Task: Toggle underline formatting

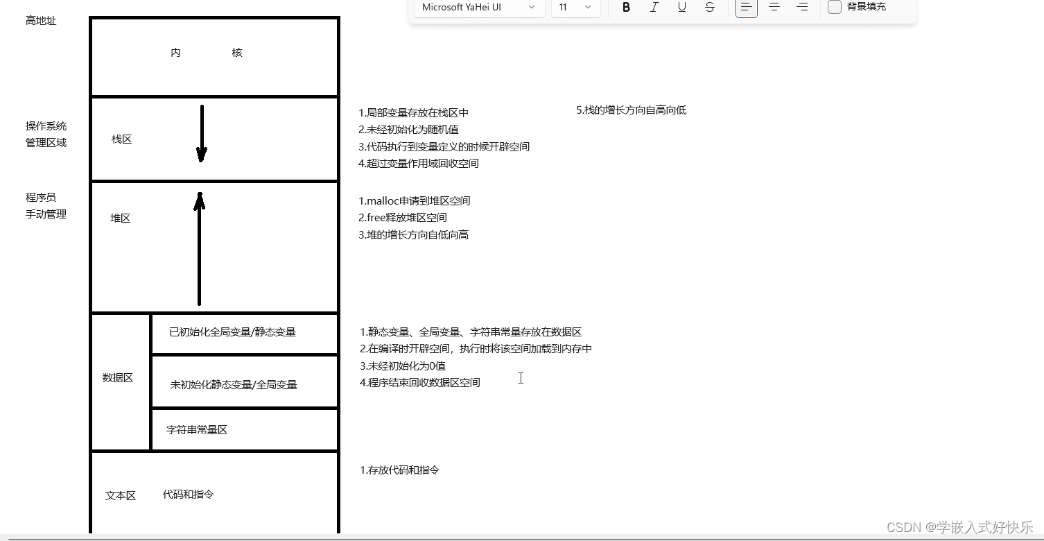Action: pos(682,7)
